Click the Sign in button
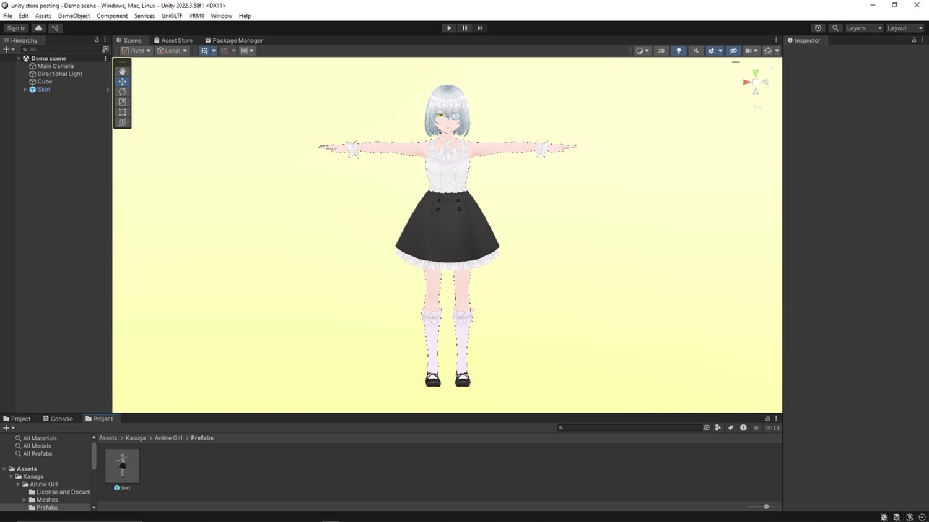 coord(16,28)
